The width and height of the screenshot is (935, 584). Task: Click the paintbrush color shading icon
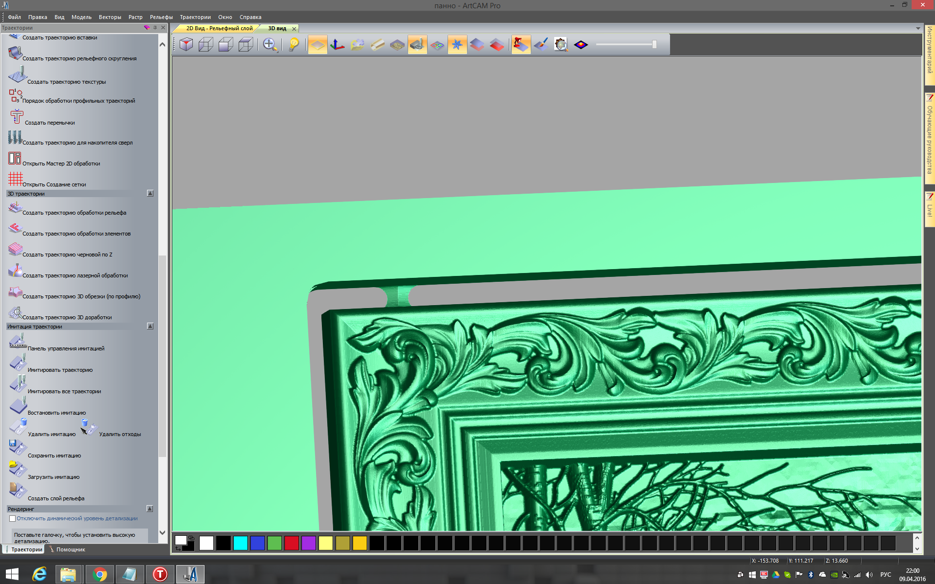coord(541,45)
